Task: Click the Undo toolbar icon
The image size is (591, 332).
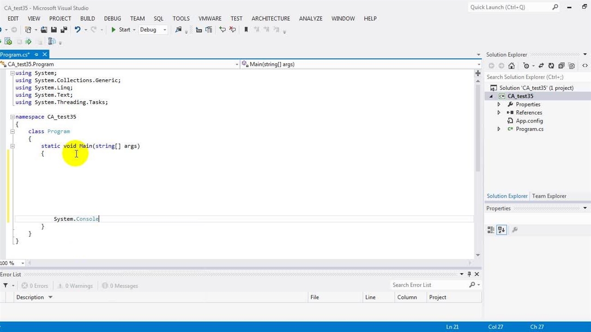Action: (x=78, y=30)
